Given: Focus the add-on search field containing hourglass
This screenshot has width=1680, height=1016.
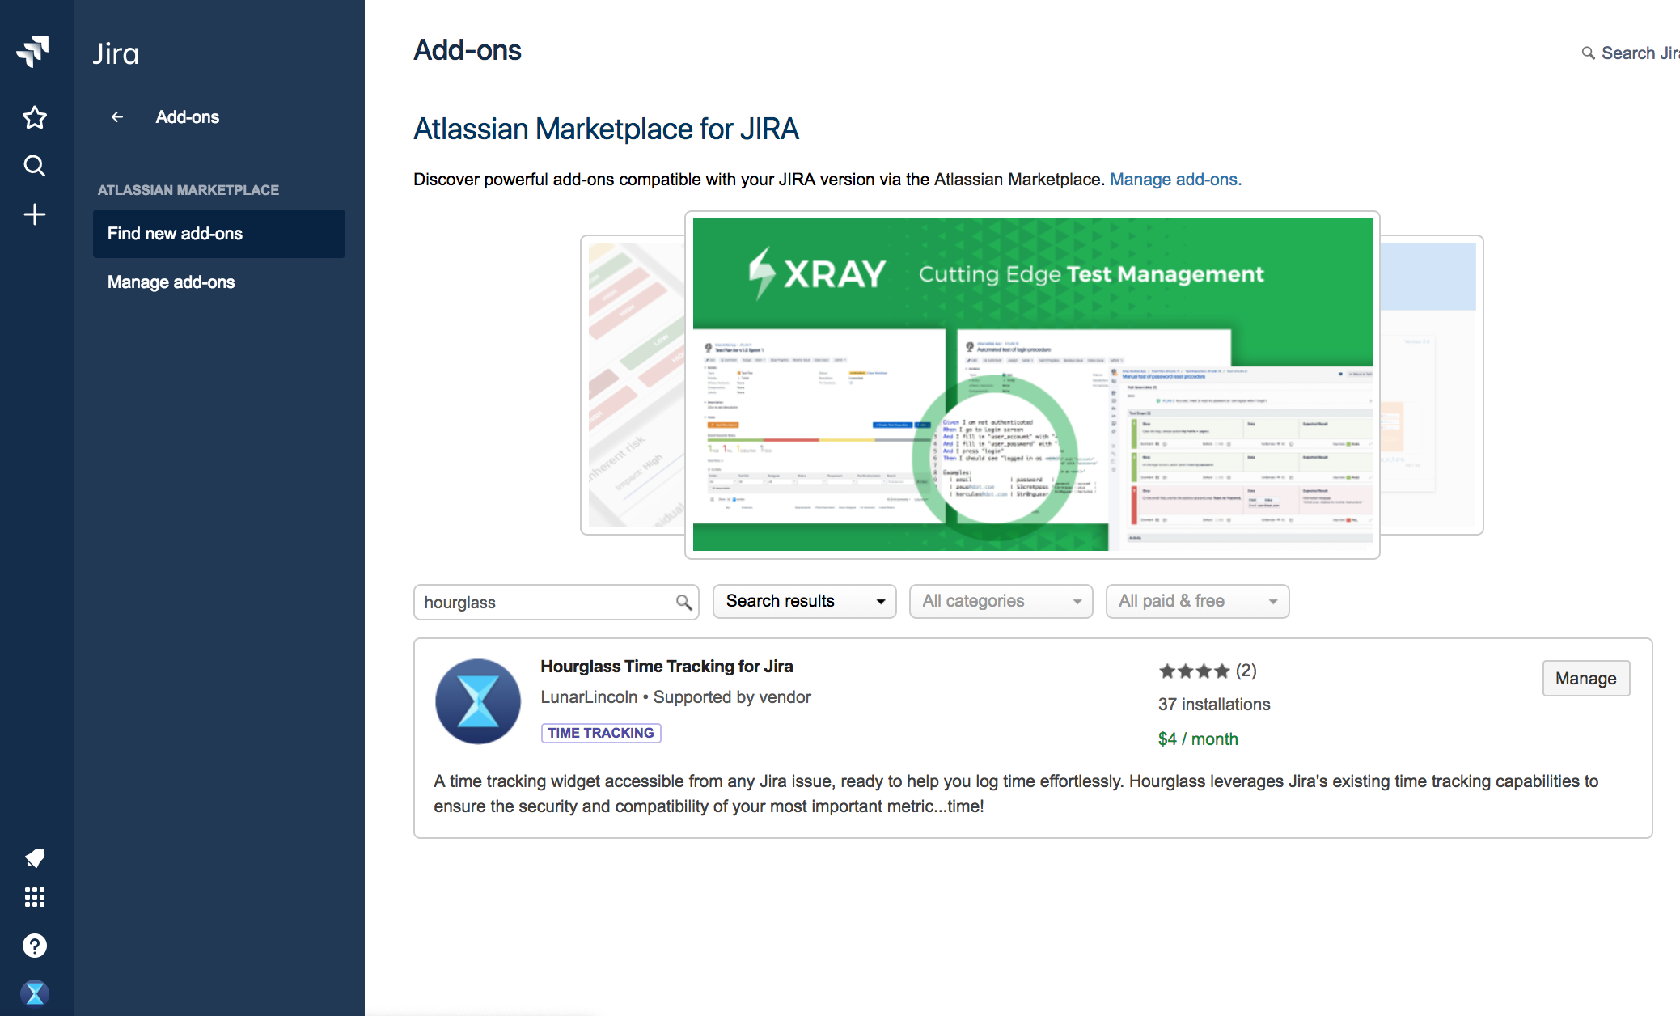Looking at the screenshot, I should tap(556, 603).
